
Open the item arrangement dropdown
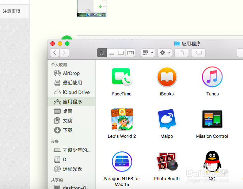(148, 53)
